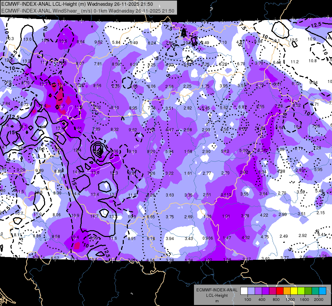Click the grid value '1.47'

(x=227, y=238)
